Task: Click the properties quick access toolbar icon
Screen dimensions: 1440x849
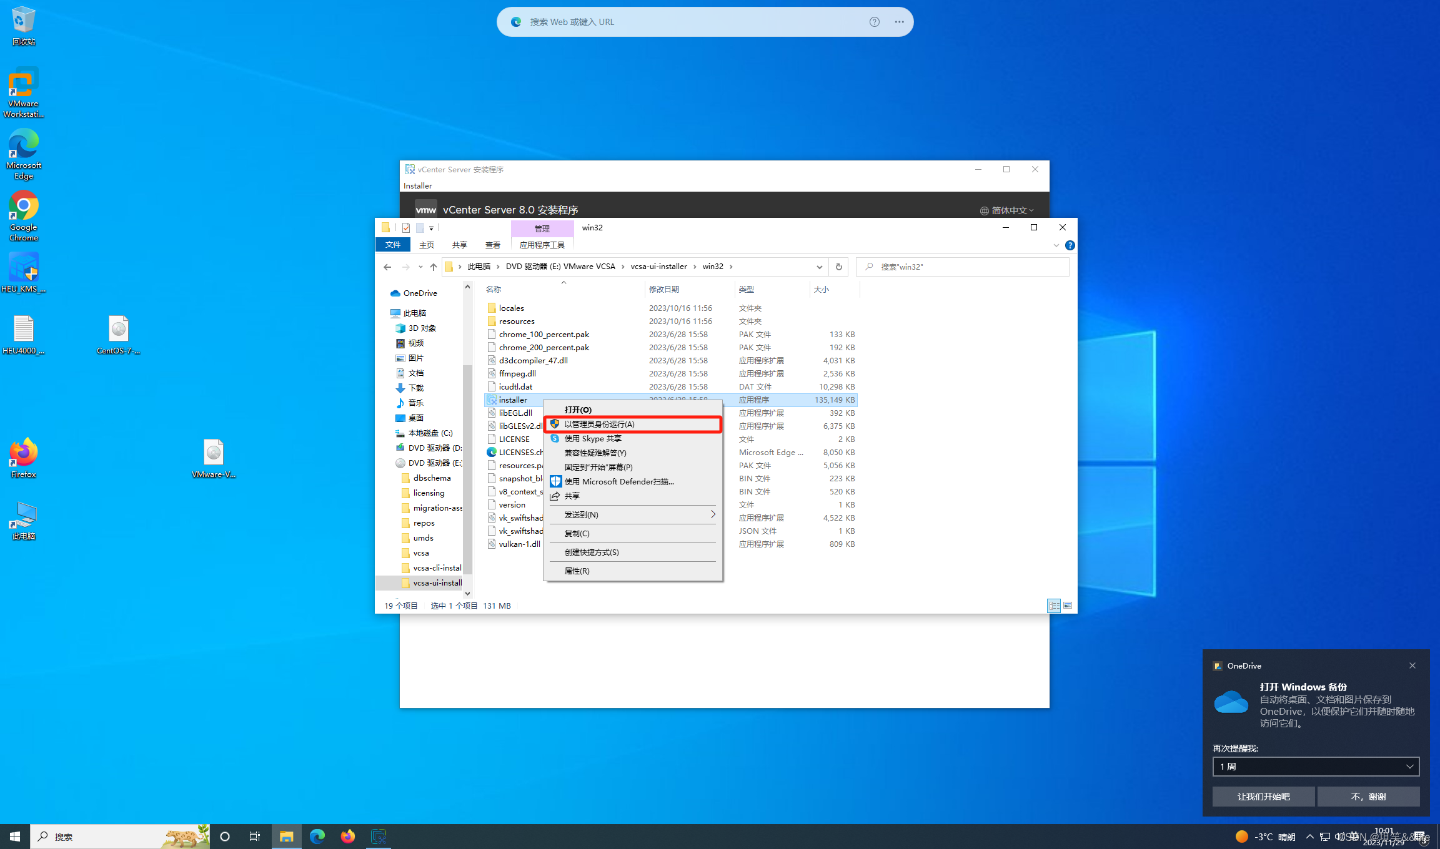Action: pos(406,228)
